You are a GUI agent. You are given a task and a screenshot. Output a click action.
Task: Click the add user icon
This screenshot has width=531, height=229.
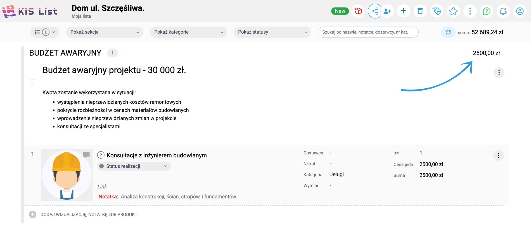387,11
